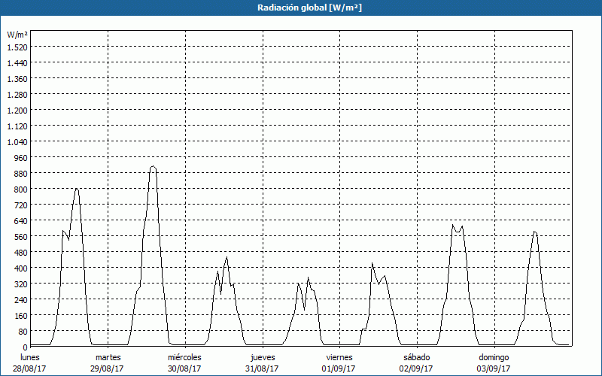Click the 31/08/17 date label
The image size is (602, 376).
262,368
